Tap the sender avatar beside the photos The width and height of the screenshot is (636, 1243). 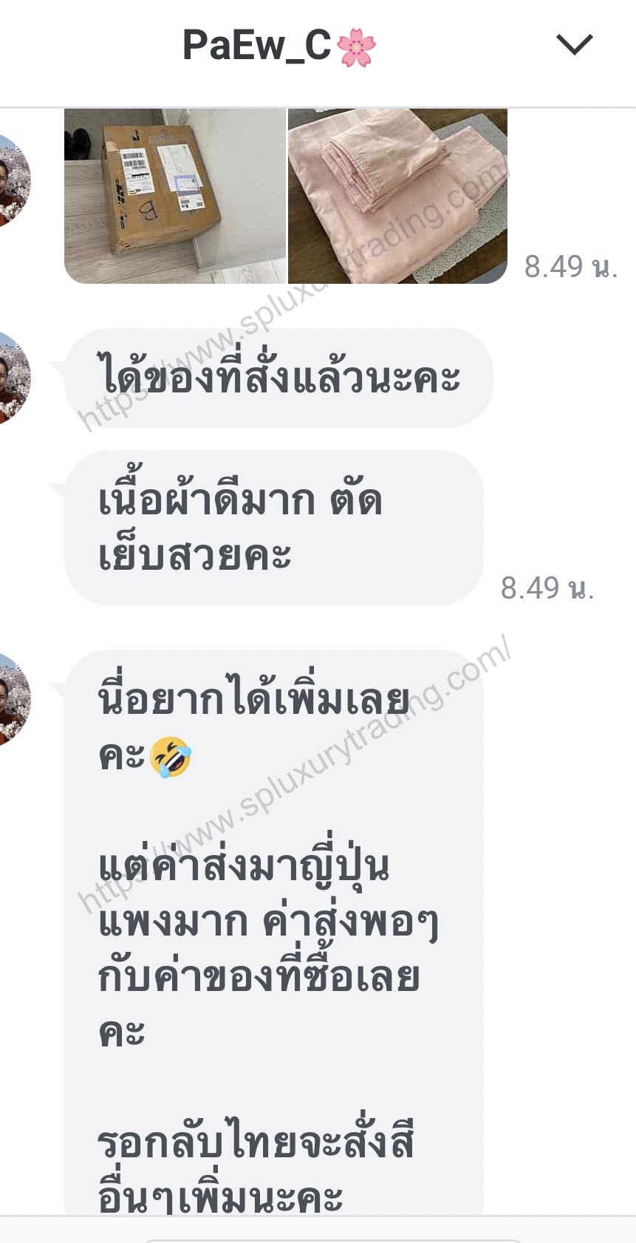coord(15,181)
